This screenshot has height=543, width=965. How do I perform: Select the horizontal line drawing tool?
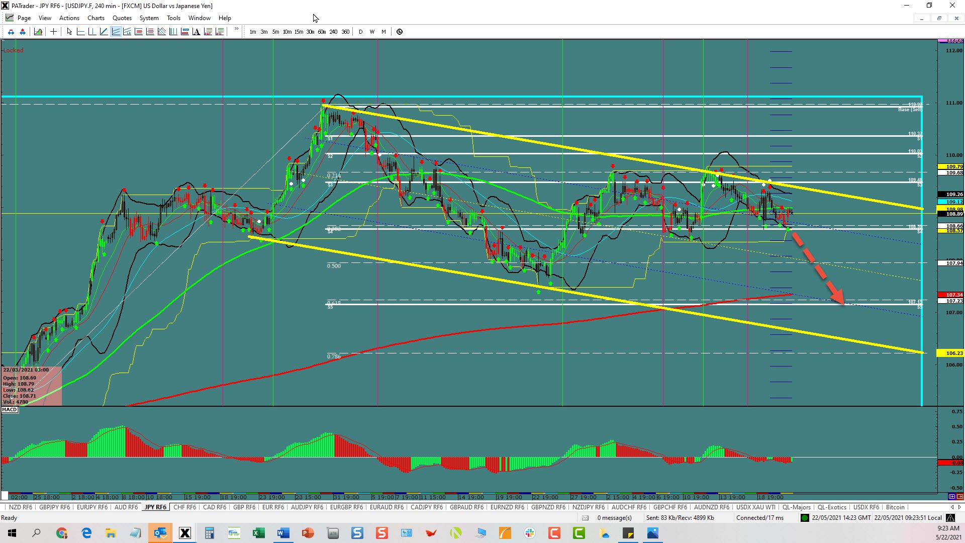[81, 32]
